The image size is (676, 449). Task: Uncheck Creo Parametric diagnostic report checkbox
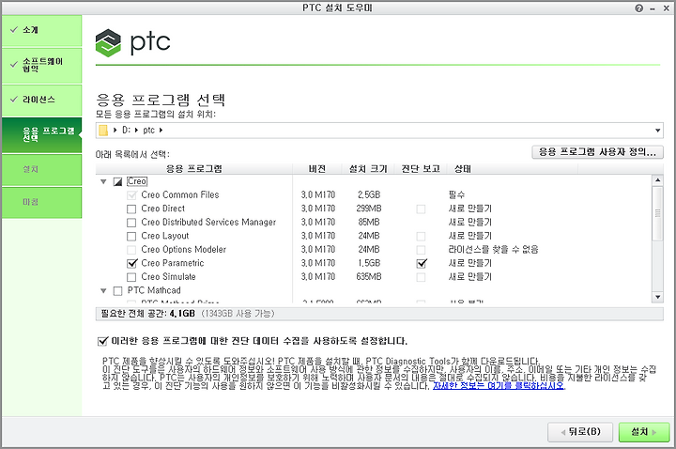coord(422,263)
